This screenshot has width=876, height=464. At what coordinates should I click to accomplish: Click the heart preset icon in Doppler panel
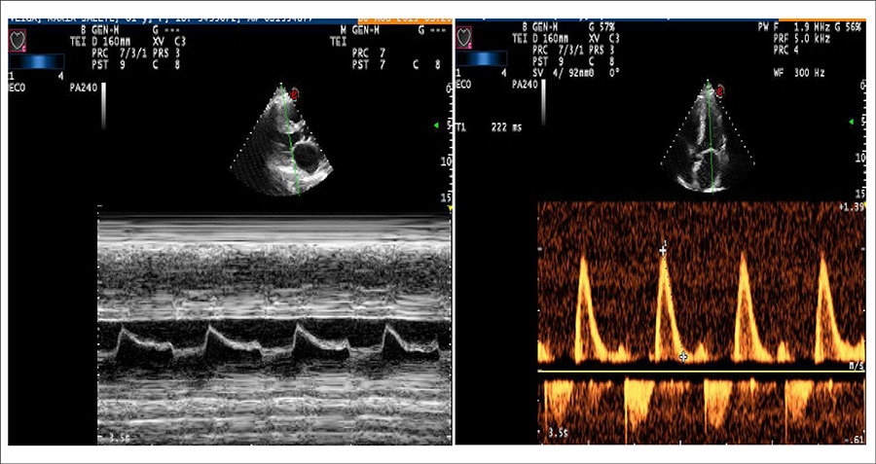pos(464,36)
